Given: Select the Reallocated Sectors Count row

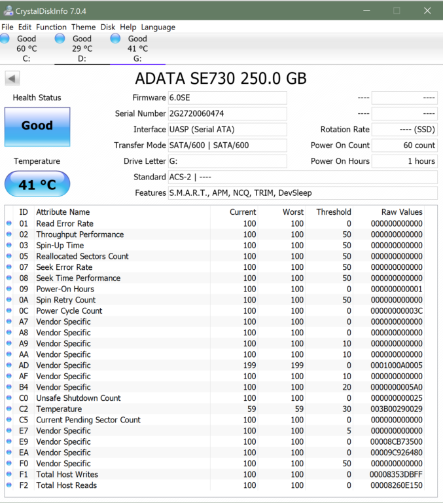Looking at the screenshot, I should [x=82, y=257].
